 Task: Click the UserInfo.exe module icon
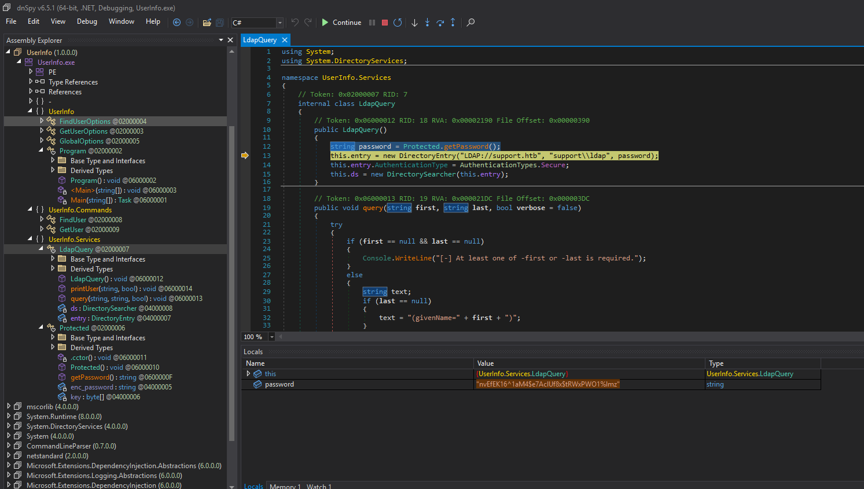(x=28, y=62)
